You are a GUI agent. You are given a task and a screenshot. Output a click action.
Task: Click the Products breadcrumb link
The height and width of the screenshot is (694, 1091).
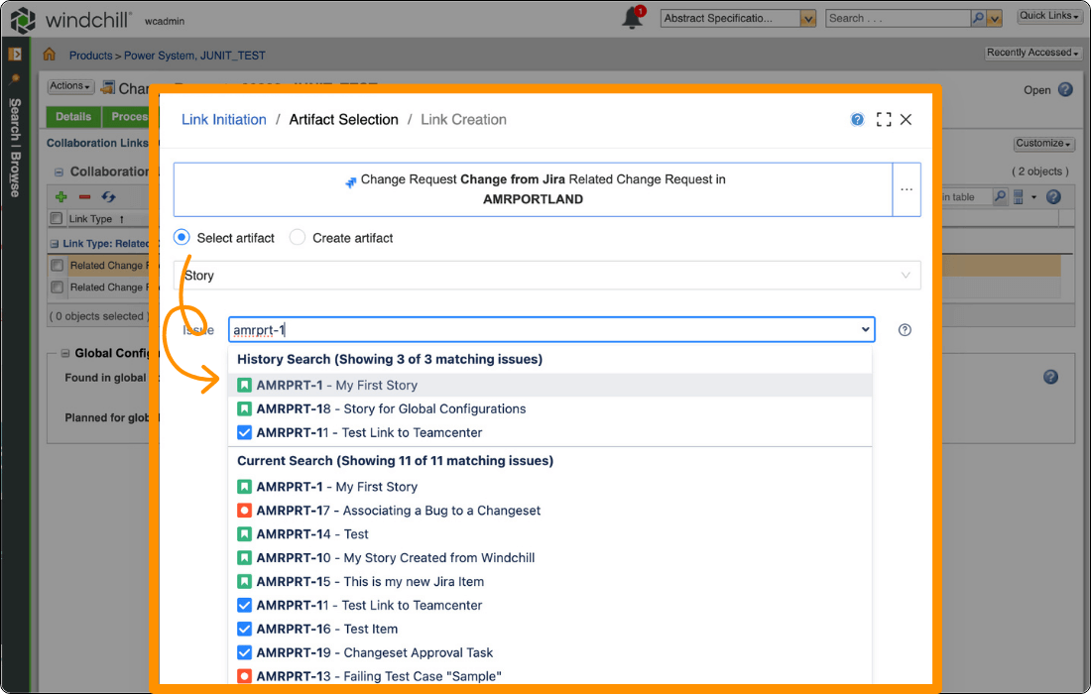(90, 55)
